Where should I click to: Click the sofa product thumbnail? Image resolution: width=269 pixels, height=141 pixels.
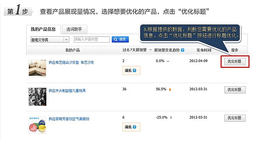(37, 68)
